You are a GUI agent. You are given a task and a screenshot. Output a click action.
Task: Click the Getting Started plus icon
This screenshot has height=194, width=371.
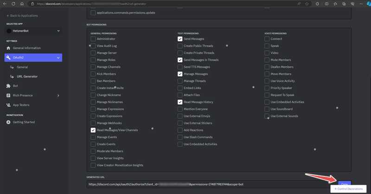coord(8,122)
